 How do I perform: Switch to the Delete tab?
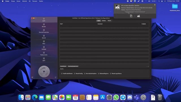point(104,21)
